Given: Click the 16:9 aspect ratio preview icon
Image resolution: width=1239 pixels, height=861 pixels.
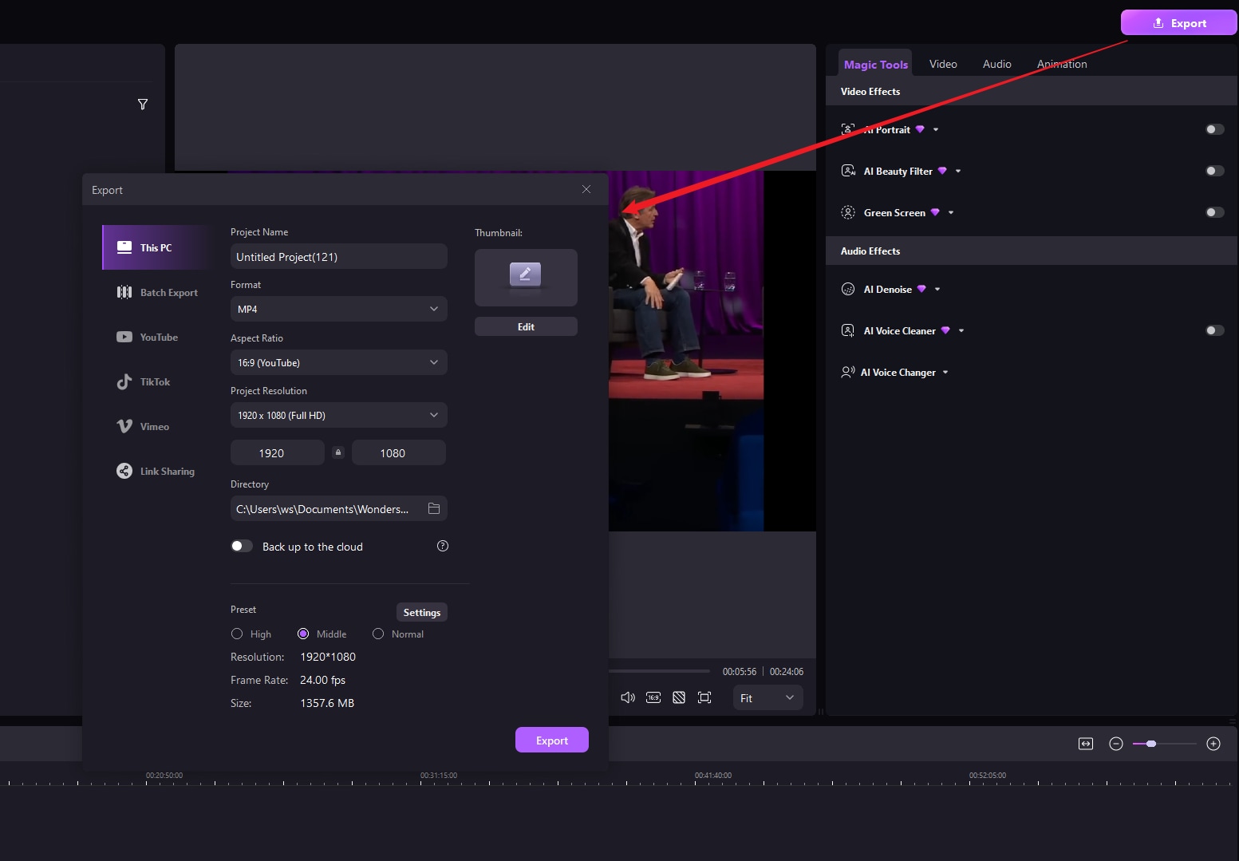Looking at the screenshot, I should click(653, 697).
